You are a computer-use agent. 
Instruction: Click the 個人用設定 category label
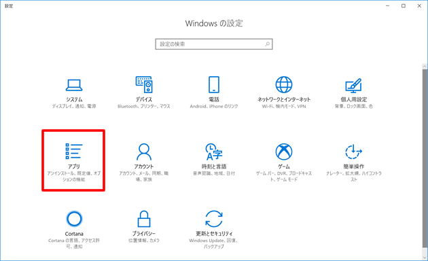coord(354,99)
